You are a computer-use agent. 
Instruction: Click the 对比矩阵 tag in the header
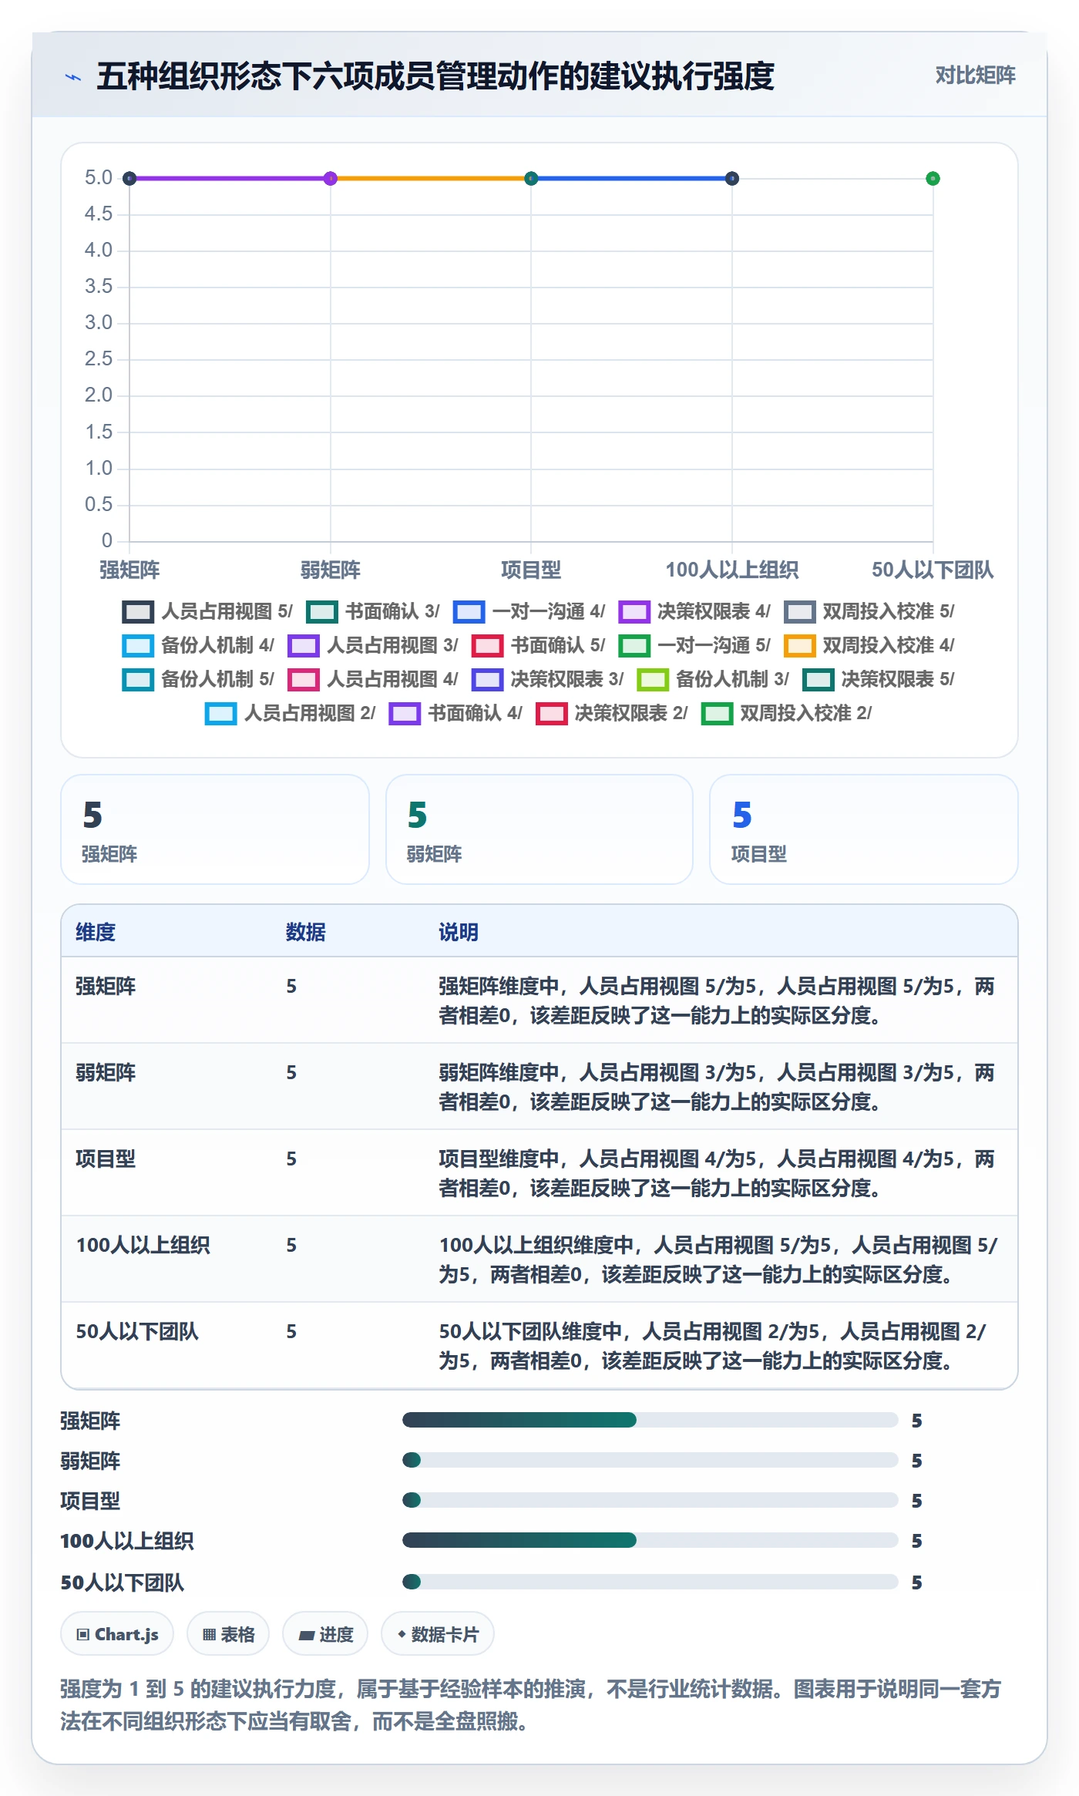click(x=975, y=76)
